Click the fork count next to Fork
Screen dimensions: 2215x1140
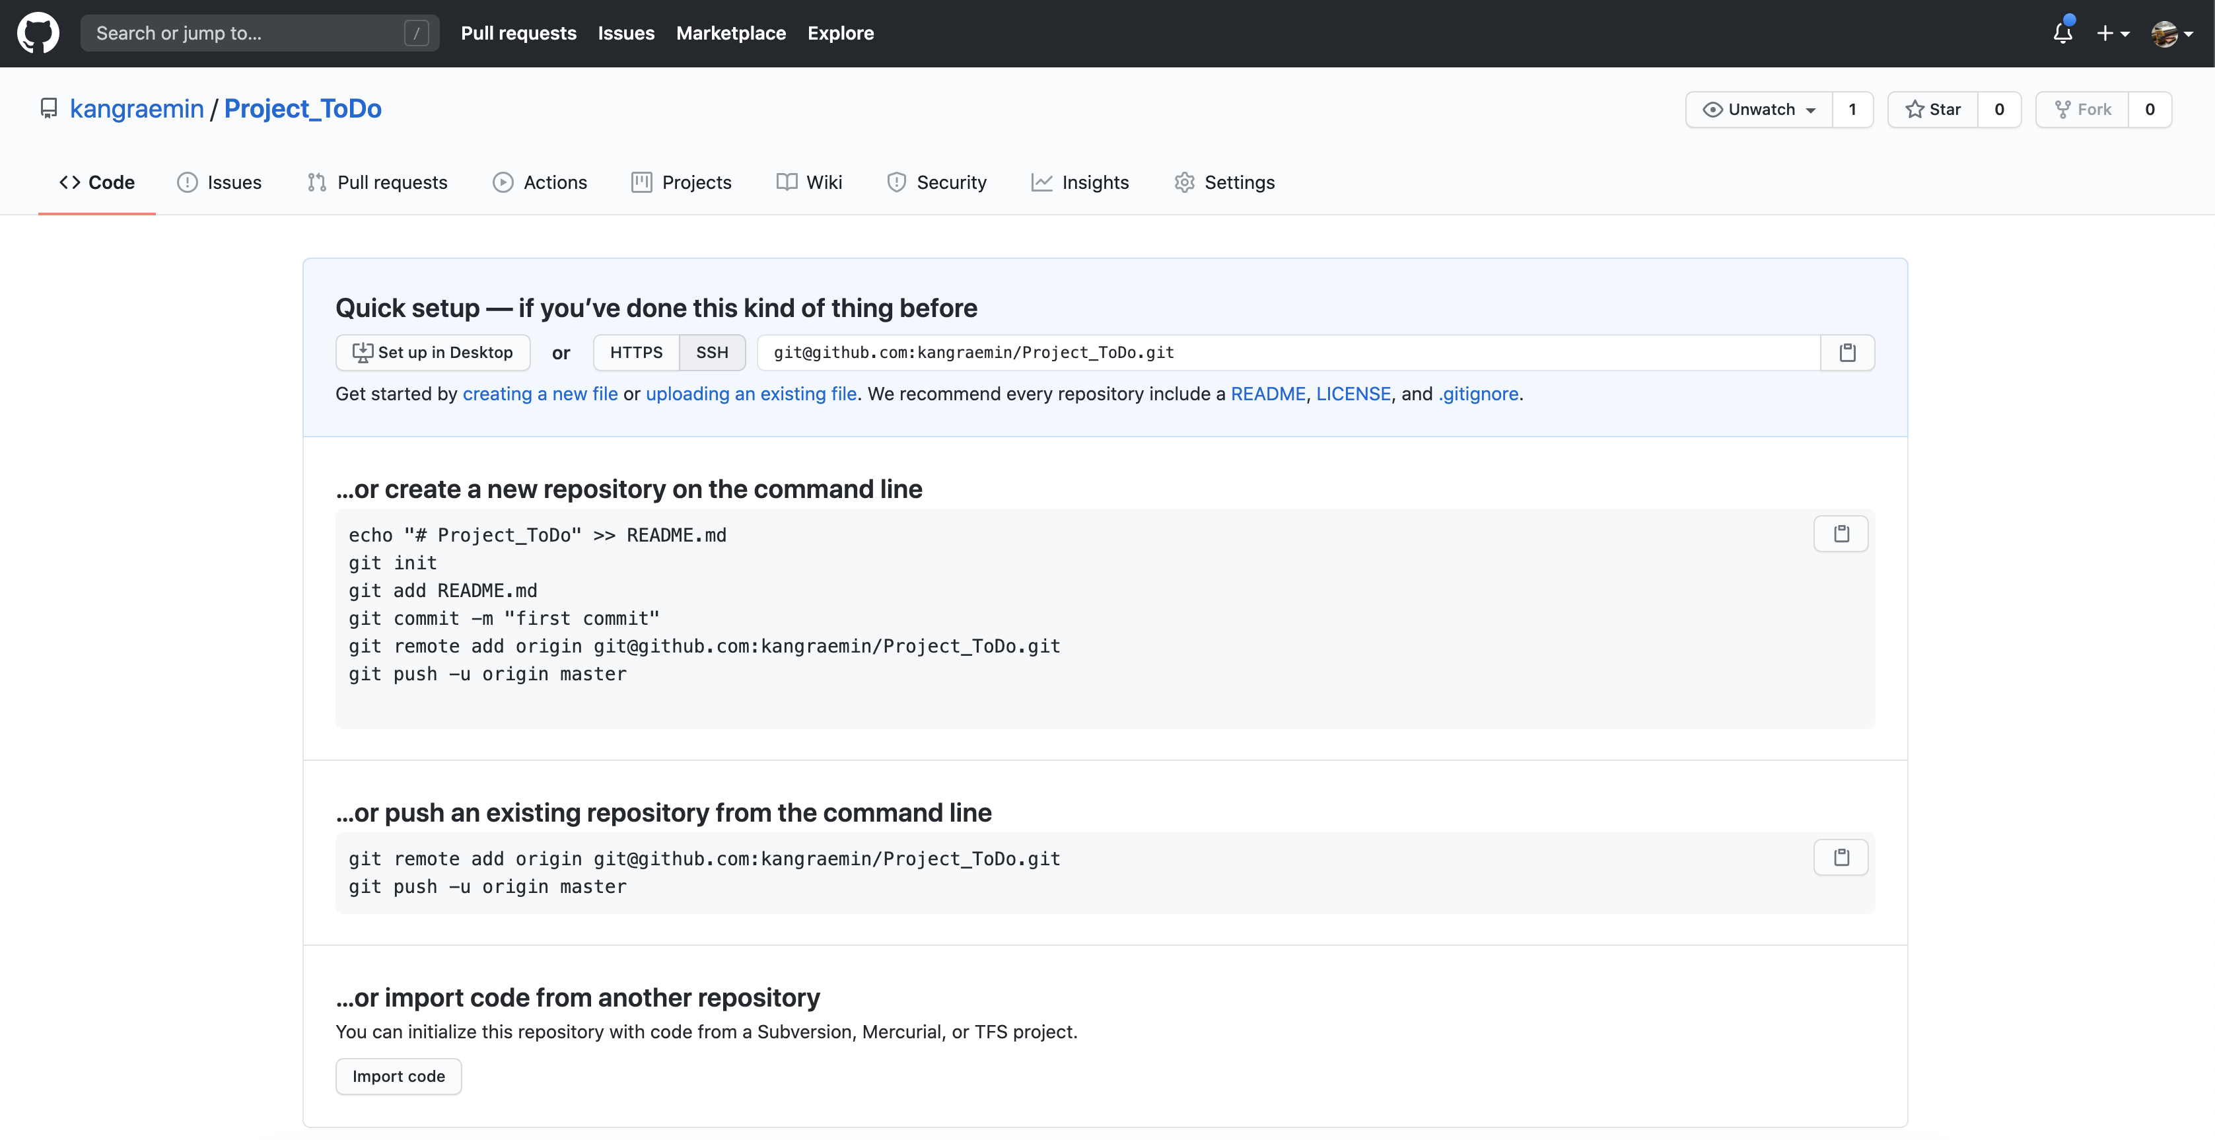(x=2150, y=109)
